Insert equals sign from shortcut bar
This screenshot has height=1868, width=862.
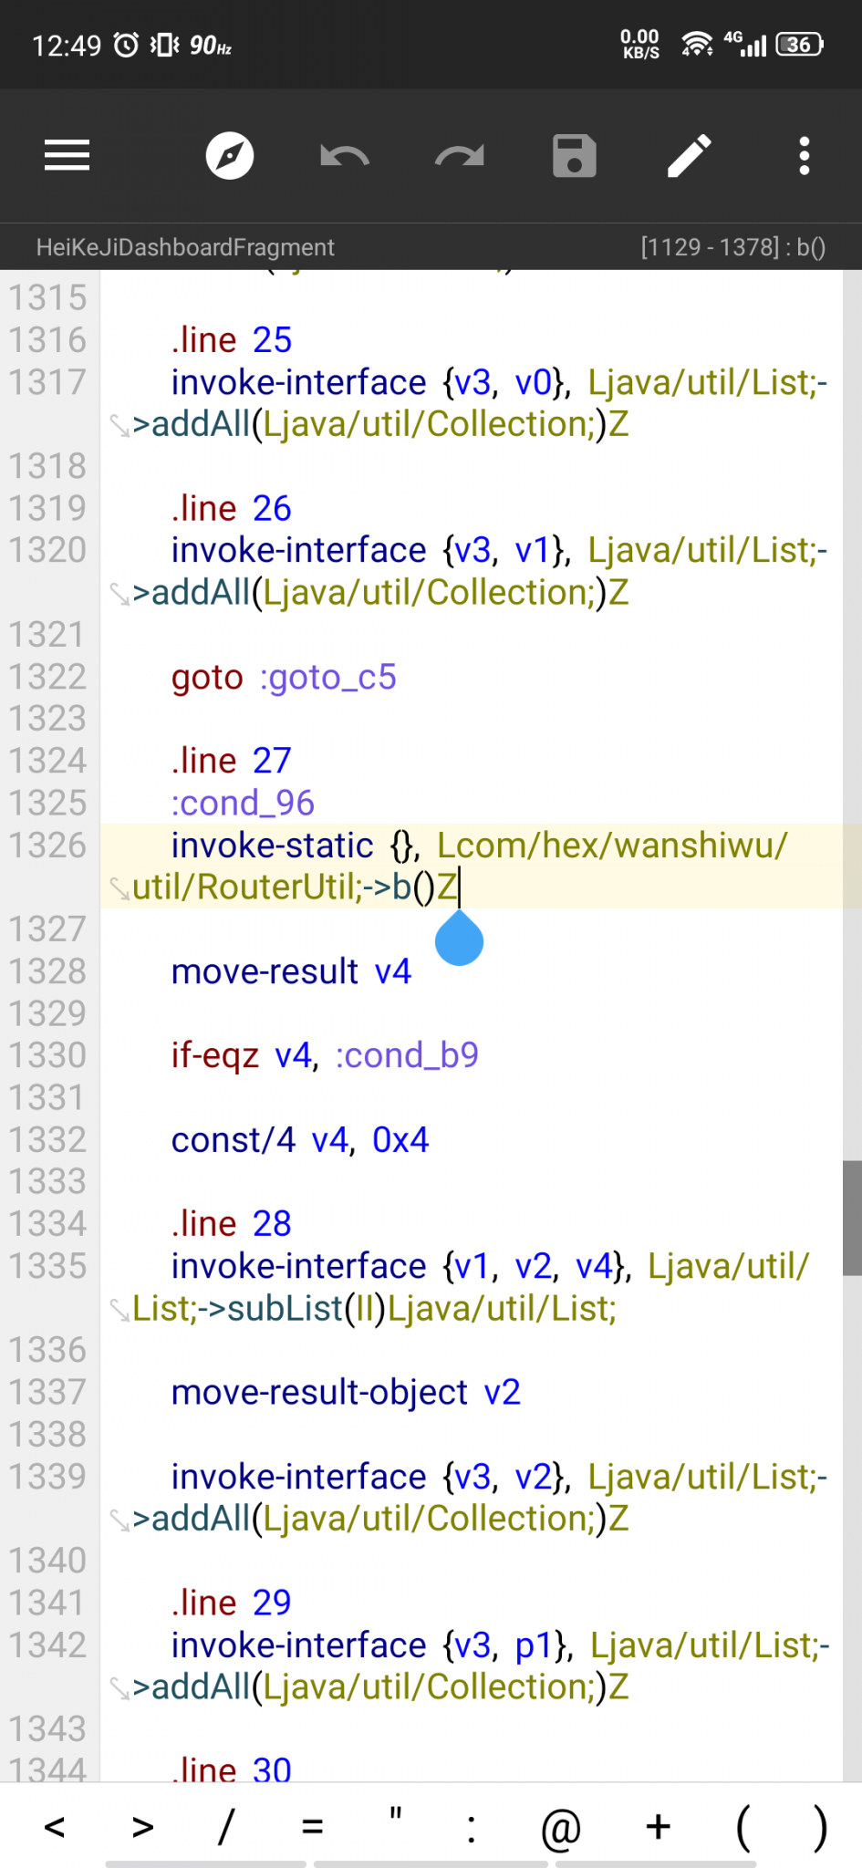pyautogui.click(x=312, y=1827)
